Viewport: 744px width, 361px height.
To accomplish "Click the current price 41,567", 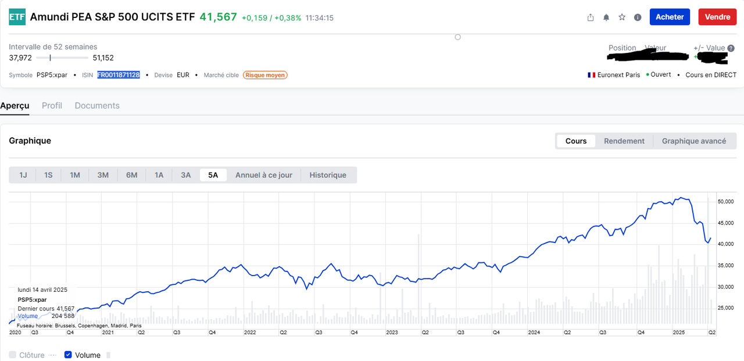I will [x=218, y=17].
